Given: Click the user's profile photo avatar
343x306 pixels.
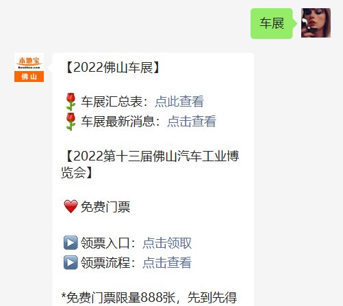Looking at the screenshot, I should 316,23.
